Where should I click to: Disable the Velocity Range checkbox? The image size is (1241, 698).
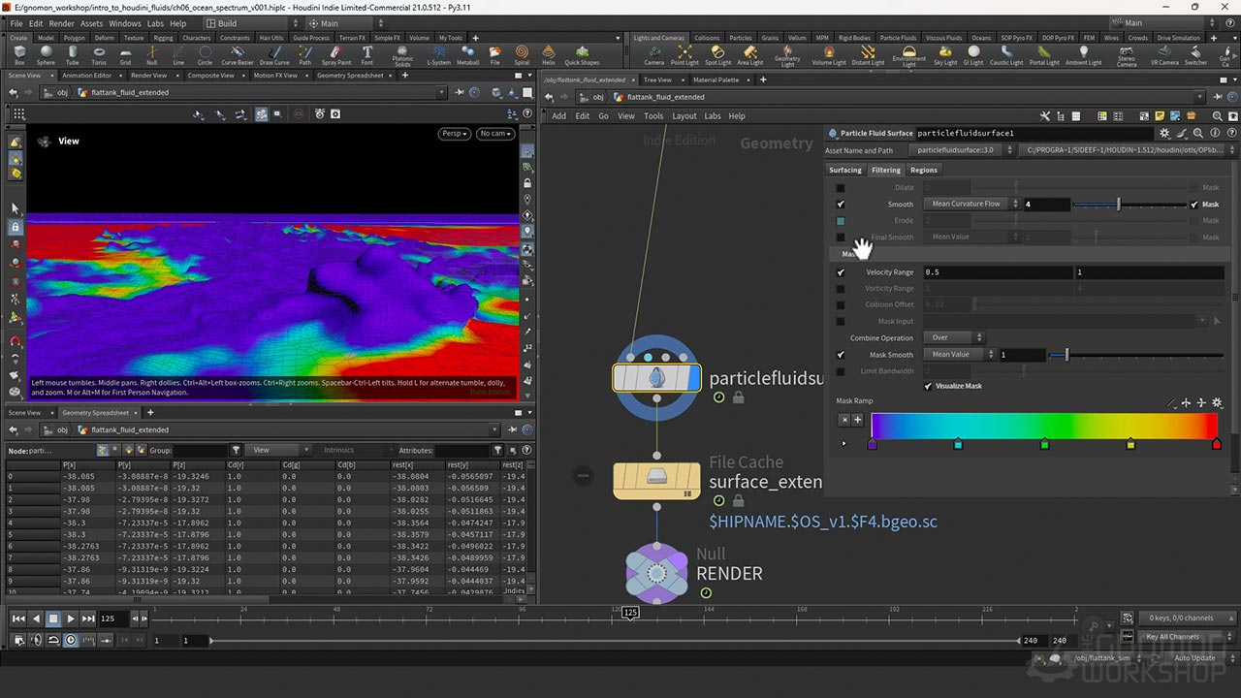[841, 272]
